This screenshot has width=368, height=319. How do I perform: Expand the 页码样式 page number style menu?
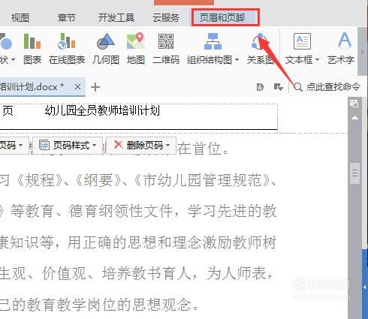click(x=68, y=145)
